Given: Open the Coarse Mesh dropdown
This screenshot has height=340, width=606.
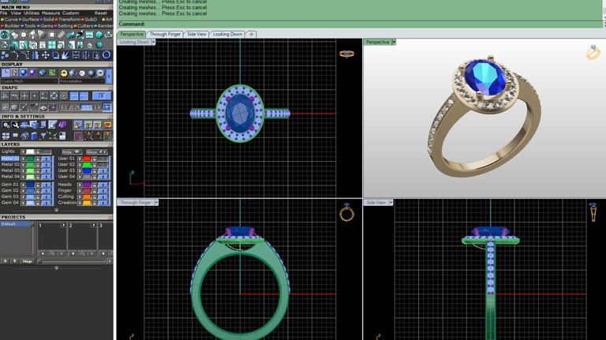Looking at the screenshot, I should 29,80.
